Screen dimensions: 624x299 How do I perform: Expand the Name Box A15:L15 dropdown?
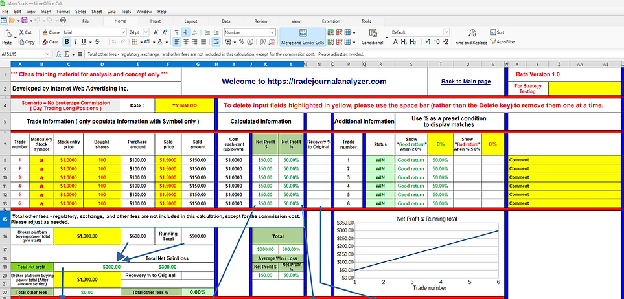coord(48,54)
